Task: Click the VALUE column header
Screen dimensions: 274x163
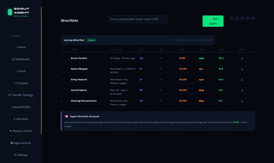Action: click(x=182, y=50)
